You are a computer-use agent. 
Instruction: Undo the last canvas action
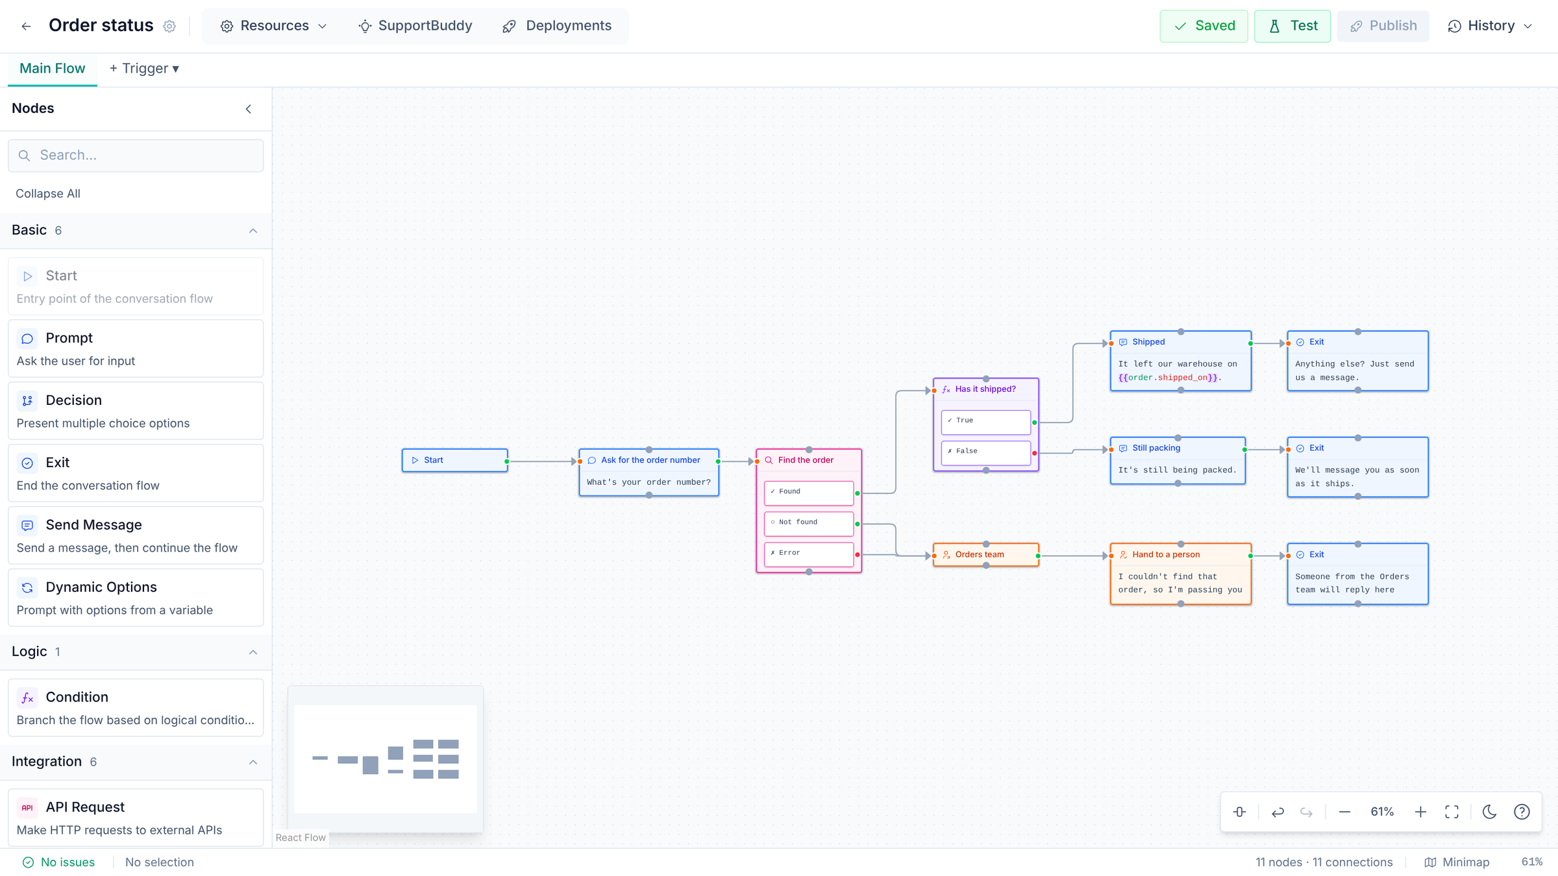coord(1278,812)
